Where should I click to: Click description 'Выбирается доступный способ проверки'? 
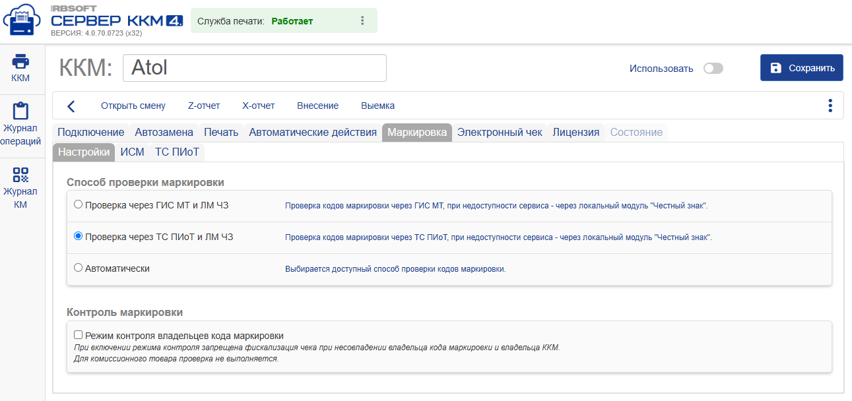click(395, 269)
